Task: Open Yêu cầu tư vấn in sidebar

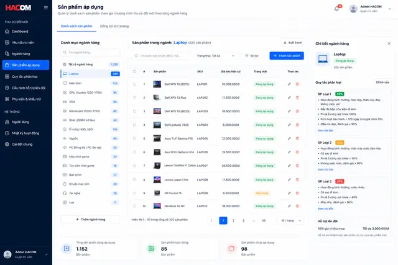Action: (x=25, y=43)
